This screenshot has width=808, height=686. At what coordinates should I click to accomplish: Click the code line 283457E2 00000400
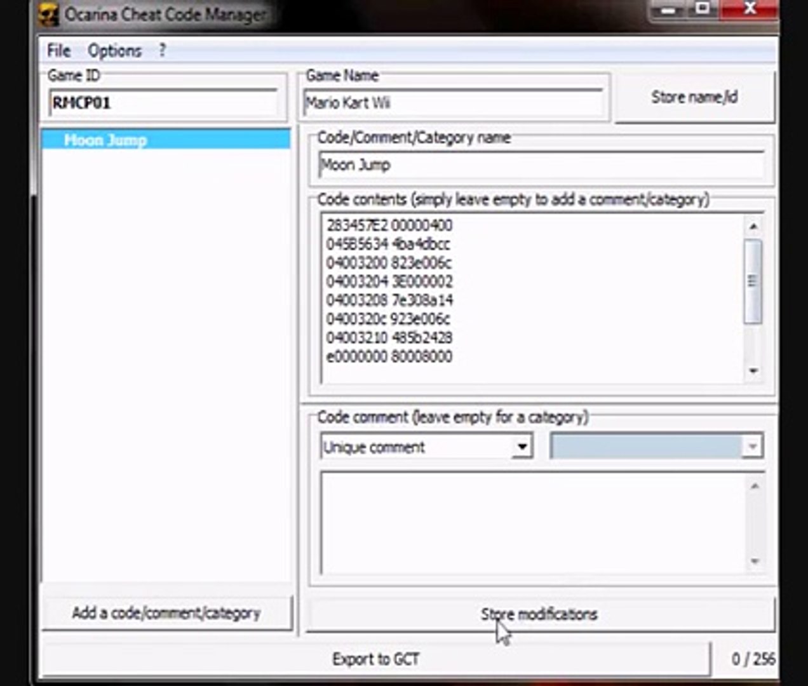pos(389,225)
